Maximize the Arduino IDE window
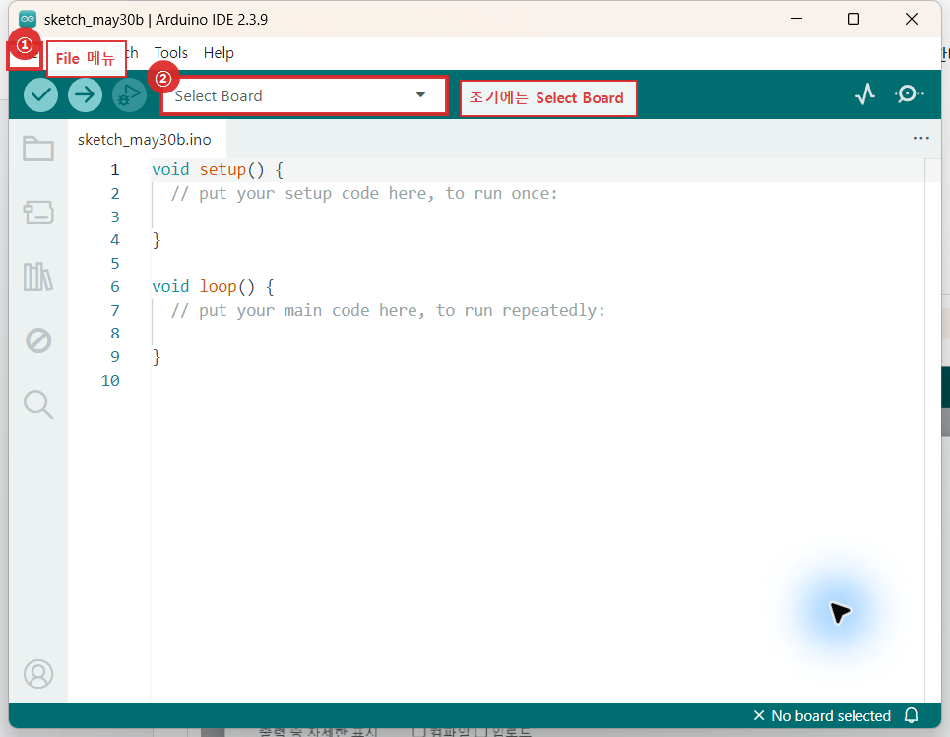 (854, 19)
